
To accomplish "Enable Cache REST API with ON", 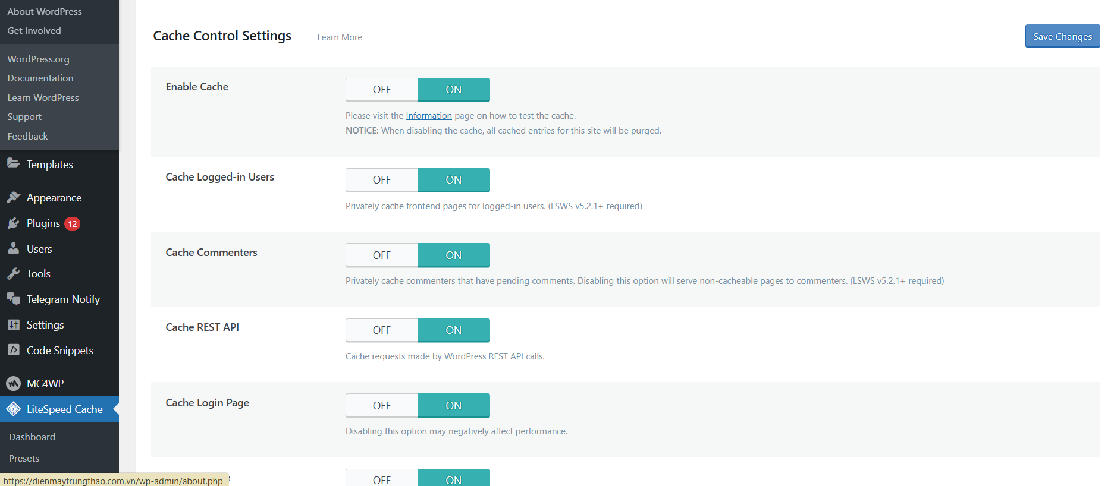I will click(454, 330).
